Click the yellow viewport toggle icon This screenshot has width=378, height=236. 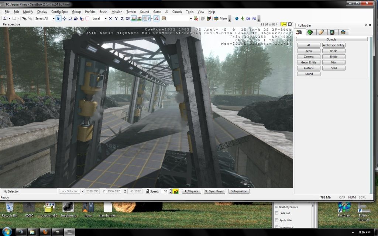[284, 24]
